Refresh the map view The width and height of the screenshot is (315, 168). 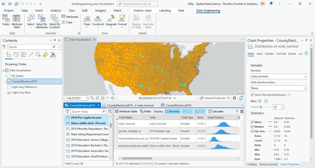[x=241, y=98]
